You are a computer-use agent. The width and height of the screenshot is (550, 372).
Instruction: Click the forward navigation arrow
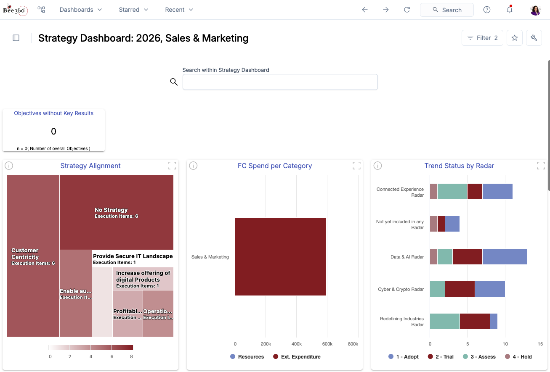point(386,10)
